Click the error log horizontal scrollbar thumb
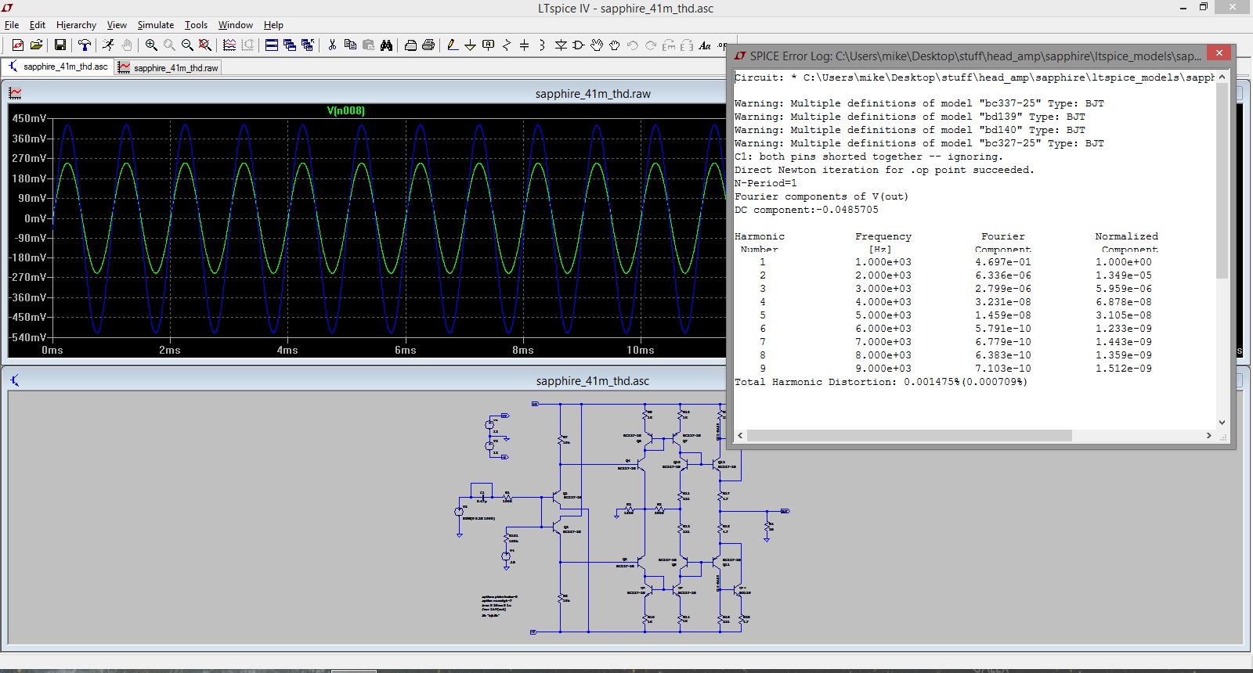 tap(909, 435)
